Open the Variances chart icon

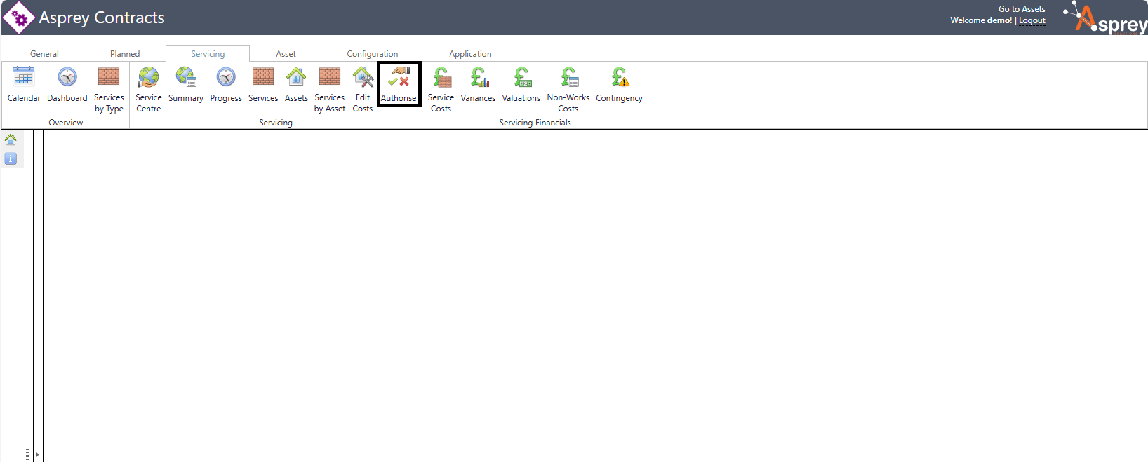479,77
